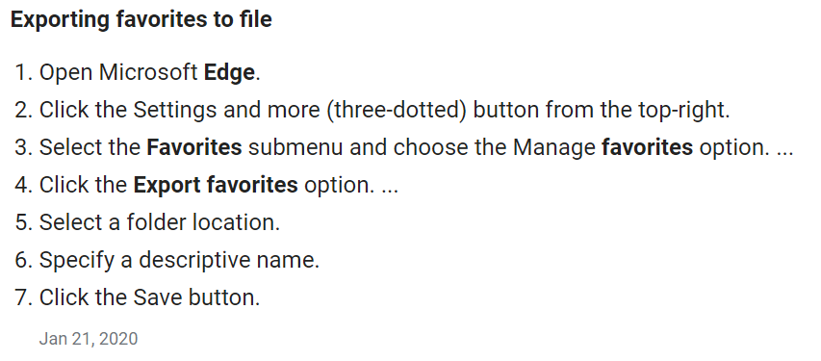This screenshot has height=361, width=821.
Task: Click the list number 7 marker
Action: pyautogui.click(x=24, y=297)
